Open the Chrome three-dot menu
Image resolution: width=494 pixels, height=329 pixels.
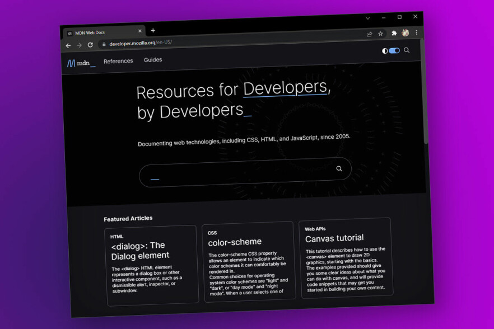417,32
